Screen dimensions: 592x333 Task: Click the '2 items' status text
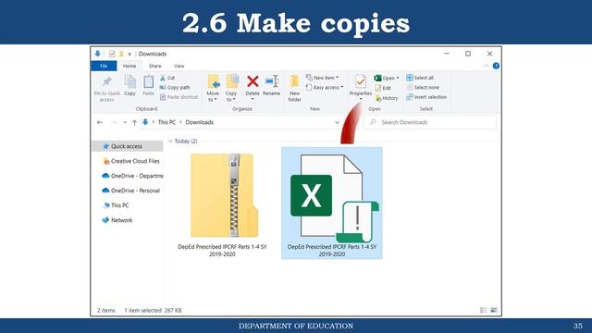(x=106, y=311)
